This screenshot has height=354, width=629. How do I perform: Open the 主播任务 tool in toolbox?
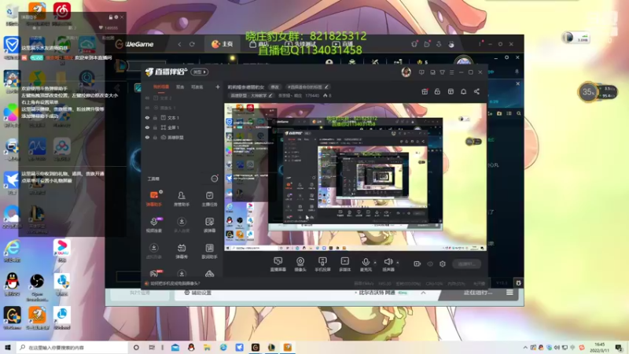pyautogui.click(x=209, y=198)
